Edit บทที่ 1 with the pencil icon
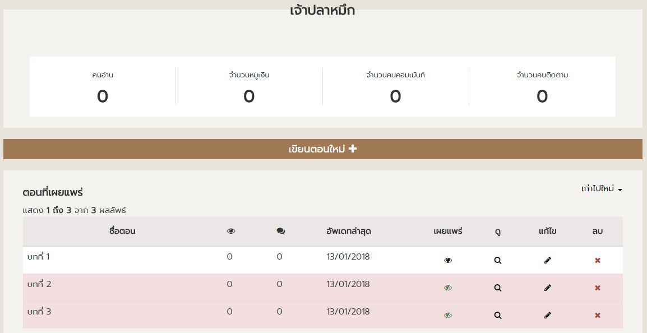The width and height of the screenshot is (647, 333). tap(548, 260)
